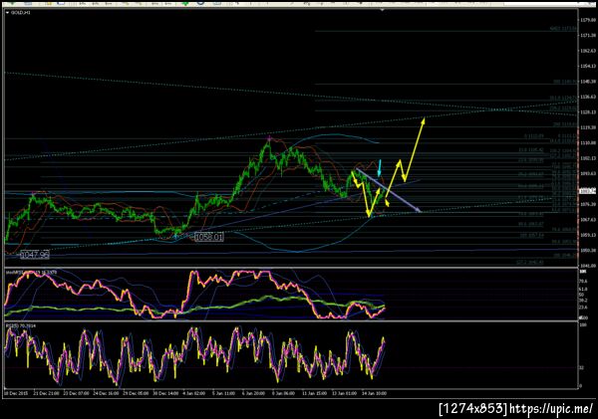
Task: Click the highlighted current price marker on axis
Action: pos(588,191)
